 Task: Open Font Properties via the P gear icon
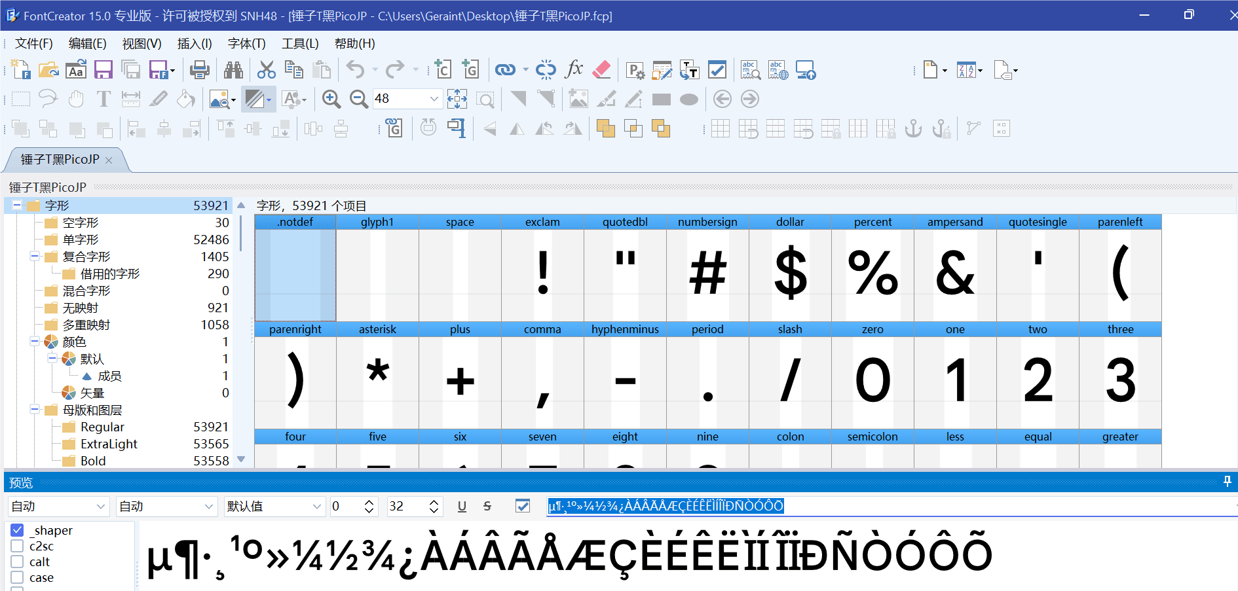(x=634, y=69)
